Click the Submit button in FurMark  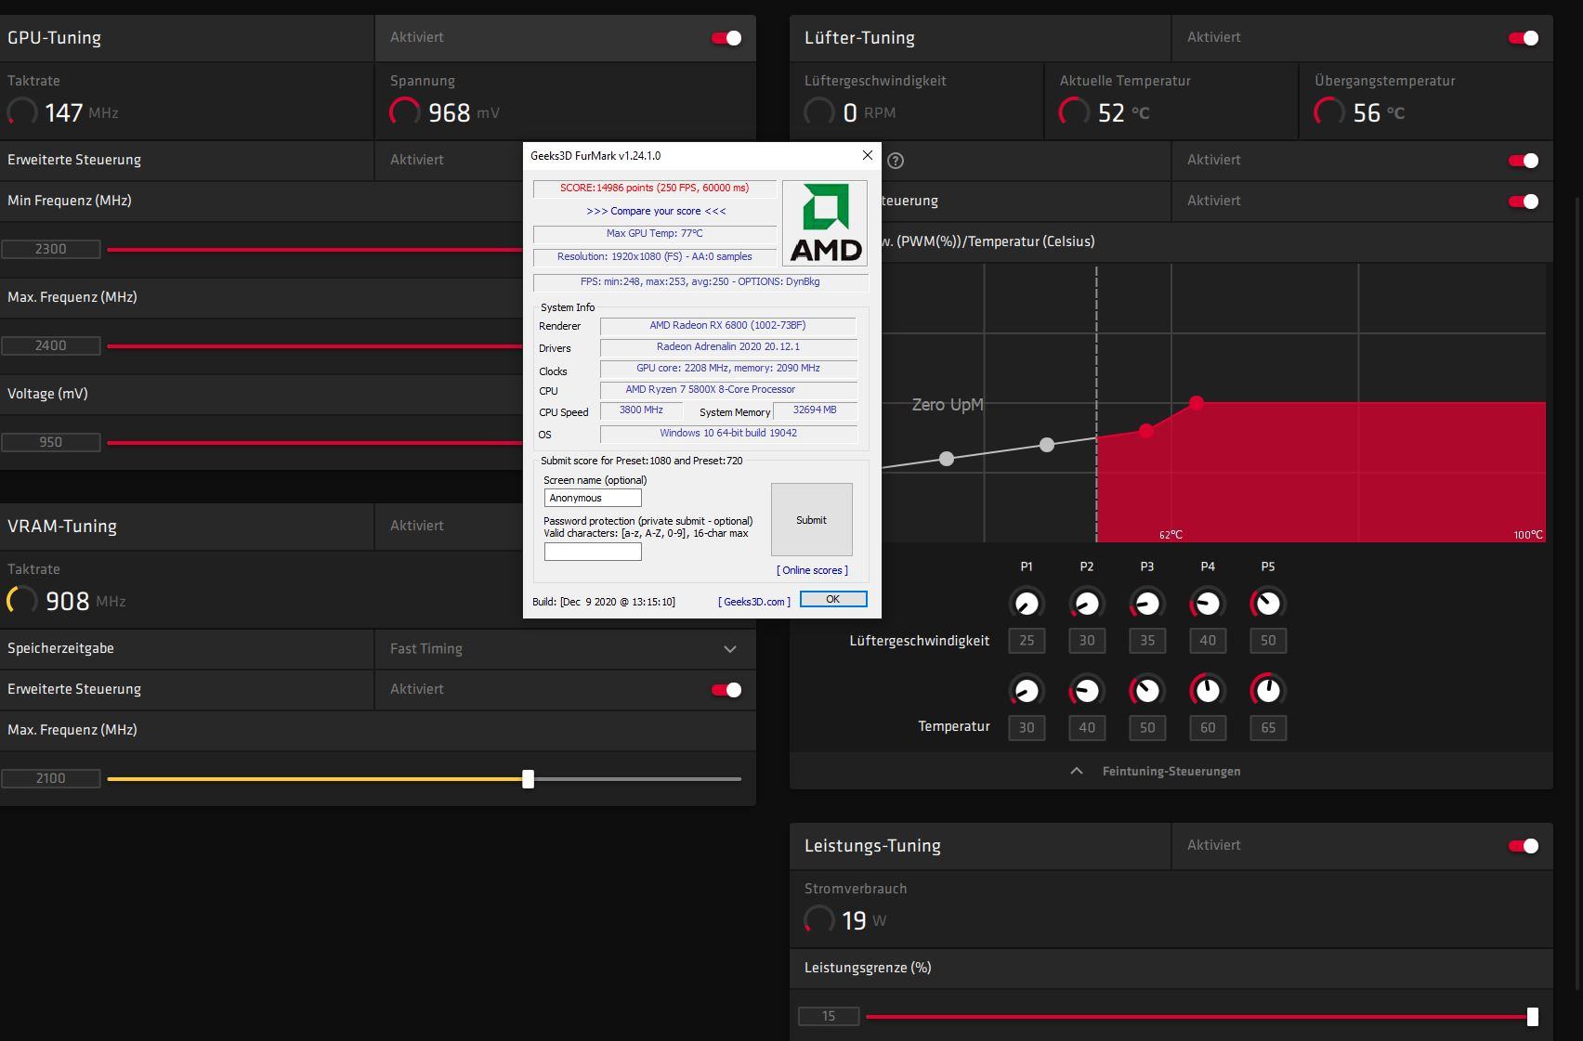811,520
